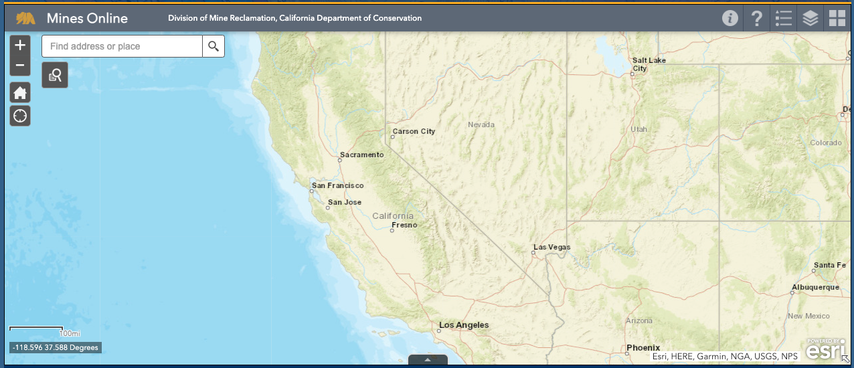Screen dimensions: 854x368
Task: Open the Help question mark icon
Action: coord(757,18)
